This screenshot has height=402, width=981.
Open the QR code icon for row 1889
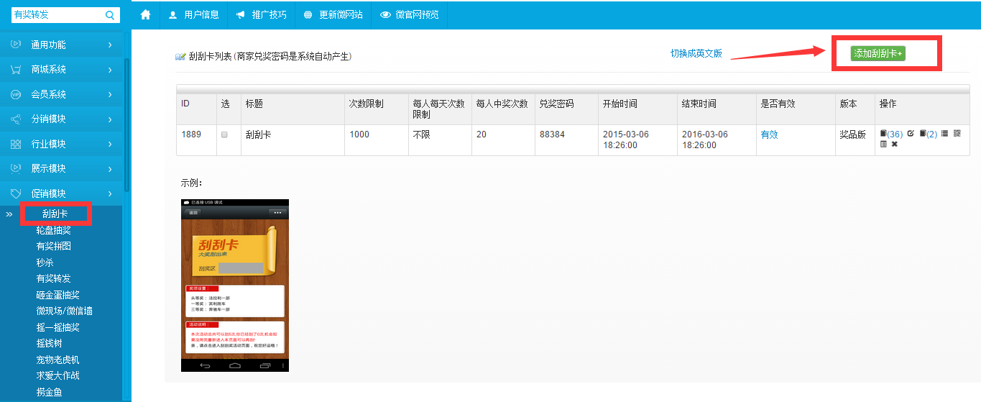[957, 134]
